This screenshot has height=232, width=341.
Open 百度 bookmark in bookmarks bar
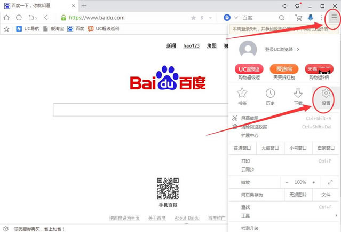pos(76,29)
